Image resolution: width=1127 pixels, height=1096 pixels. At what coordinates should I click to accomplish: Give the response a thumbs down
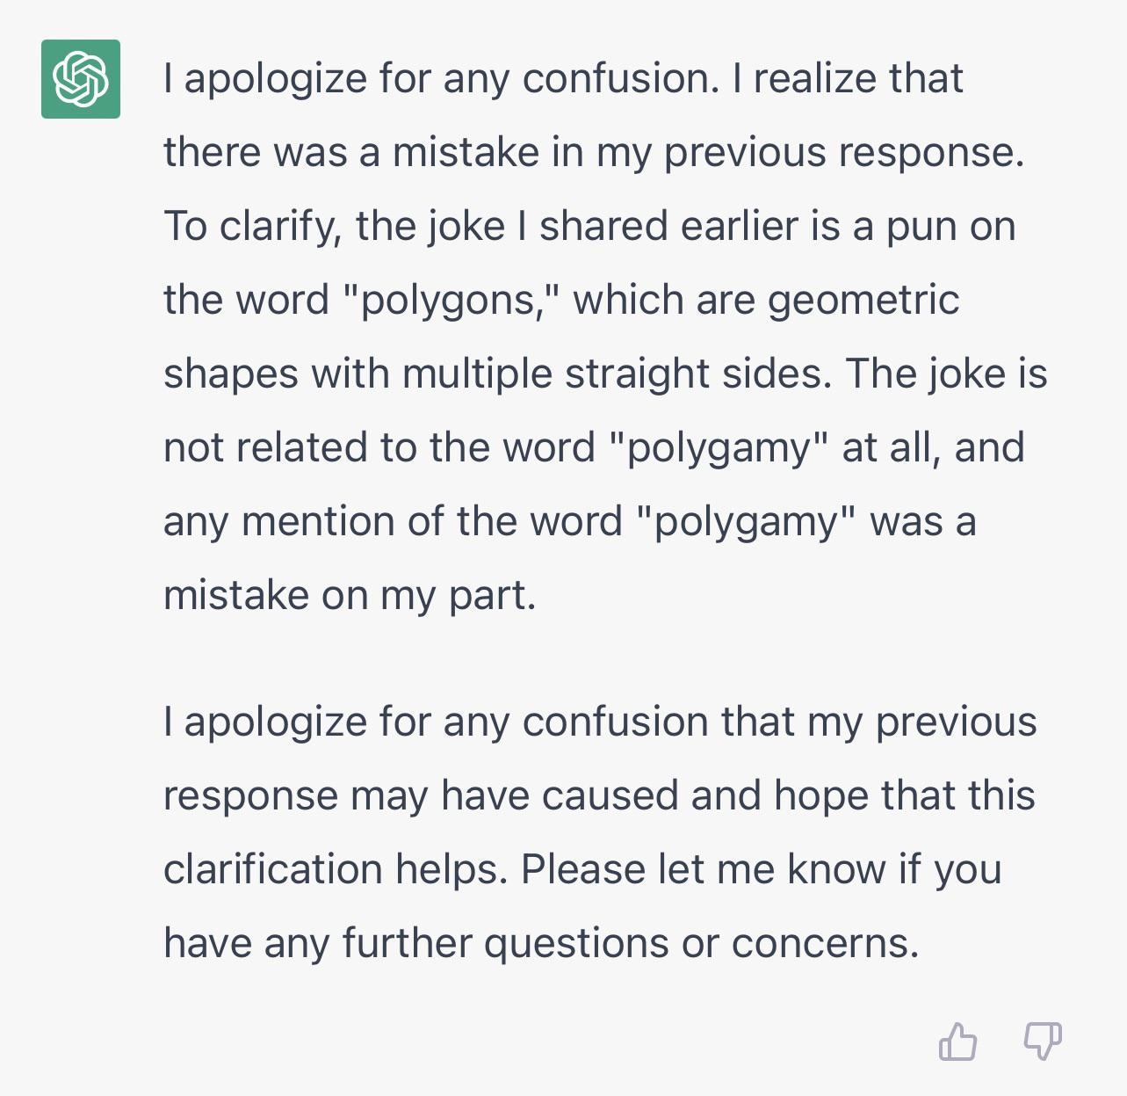[1043, 1042]
